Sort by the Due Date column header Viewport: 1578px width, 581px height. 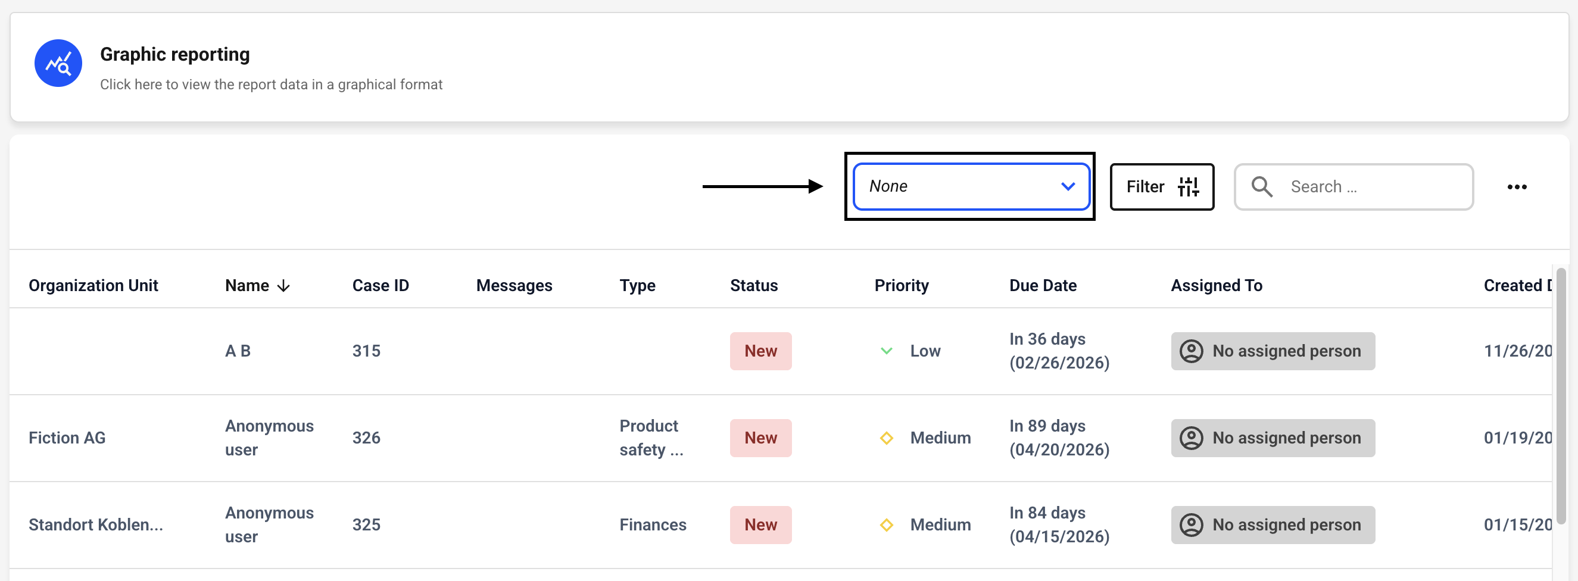tap(1042, 286)
